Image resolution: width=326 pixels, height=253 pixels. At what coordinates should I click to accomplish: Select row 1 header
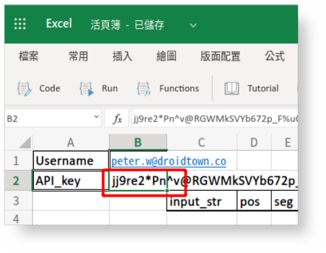(18, 161)
